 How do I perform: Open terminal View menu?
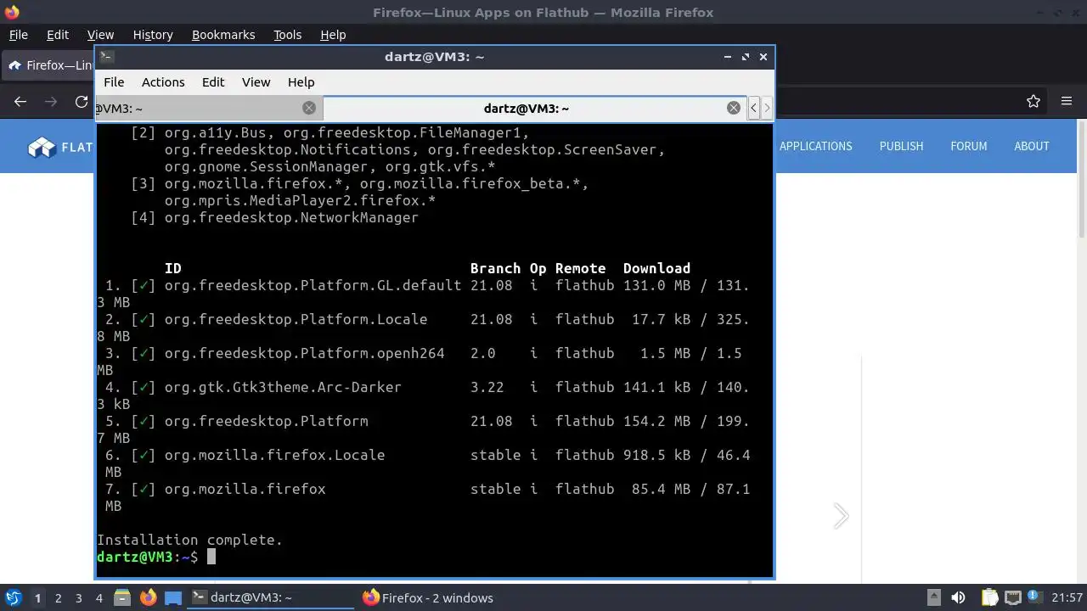coord(256,82)
